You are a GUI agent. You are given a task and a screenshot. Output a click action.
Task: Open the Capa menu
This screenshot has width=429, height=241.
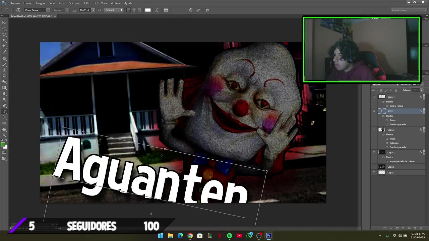pyautogui.click(x=52, y=3)
